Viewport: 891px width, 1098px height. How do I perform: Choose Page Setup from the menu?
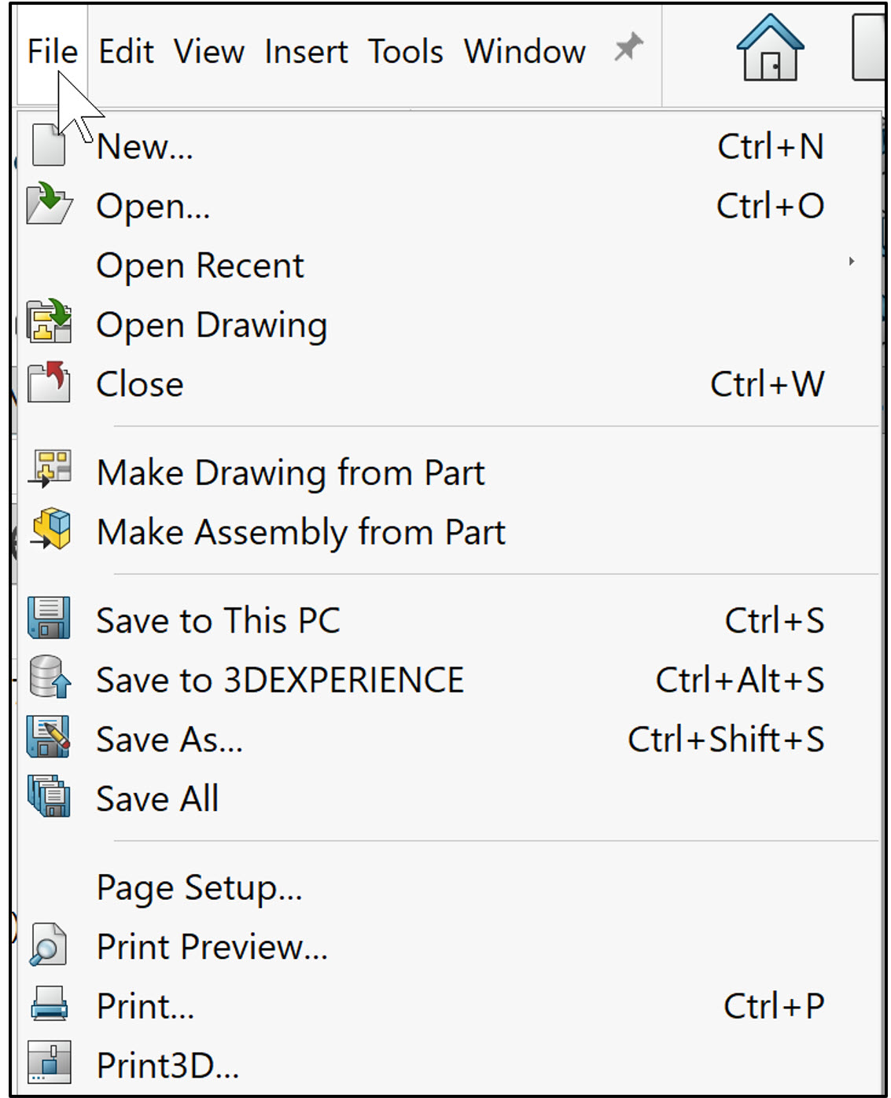pyautogui.click(x=198, y=888)
